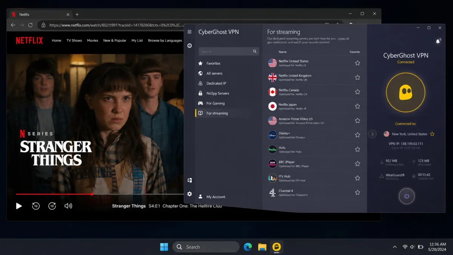Open a new browser tab
Viewport: 453px width, 255px height.
[x=77, y=14]
